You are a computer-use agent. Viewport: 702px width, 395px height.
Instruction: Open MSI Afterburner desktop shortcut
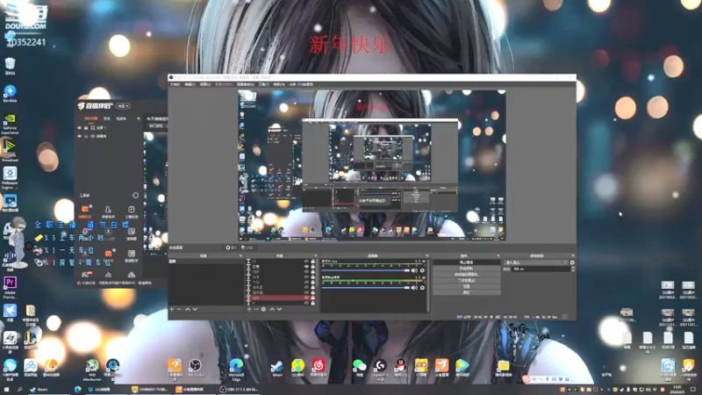[92, 370]
